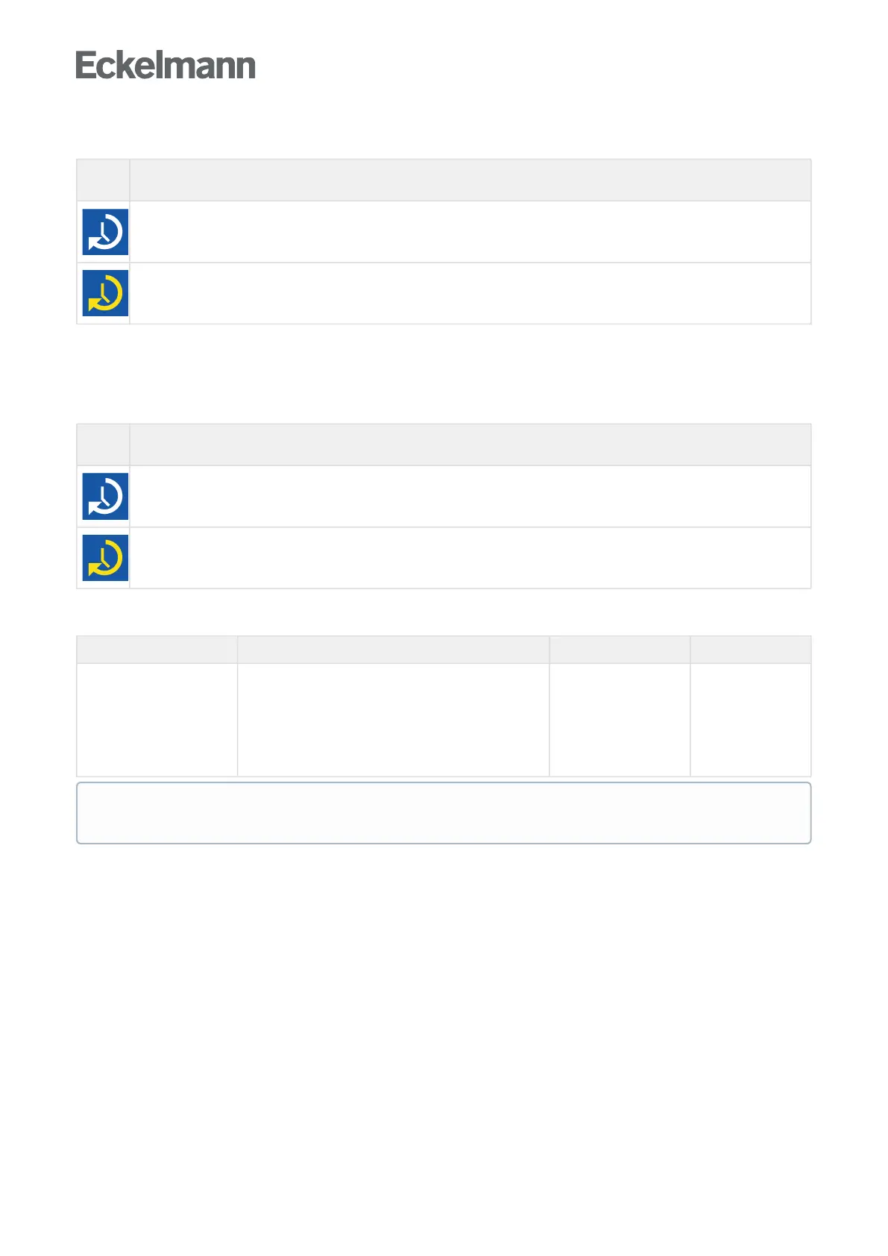This screenshot has height=1256, width=888.
Task: Click second column header of four-column table
Action: [x=394, y=650]
